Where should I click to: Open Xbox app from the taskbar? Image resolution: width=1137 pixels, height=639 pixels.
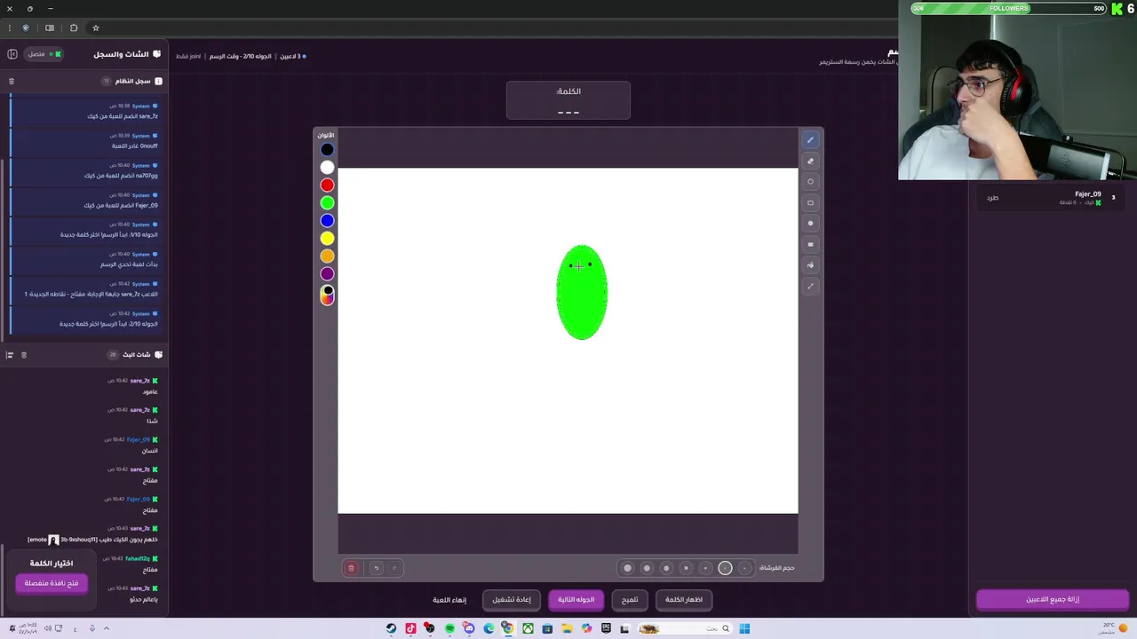pyautogui.click(x=528, y=628)
